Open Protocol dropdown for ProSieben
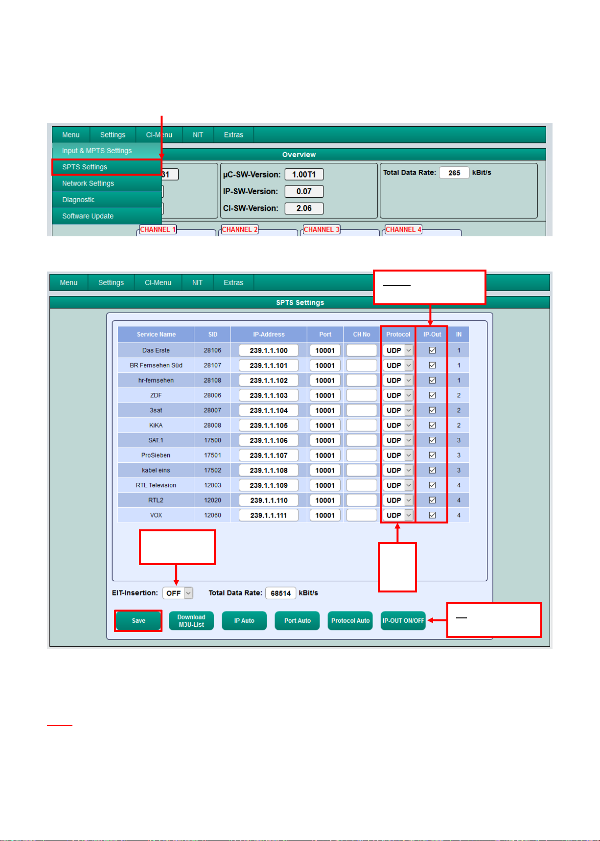The height and width of the screenshot is (841, 600). (398, 455)
